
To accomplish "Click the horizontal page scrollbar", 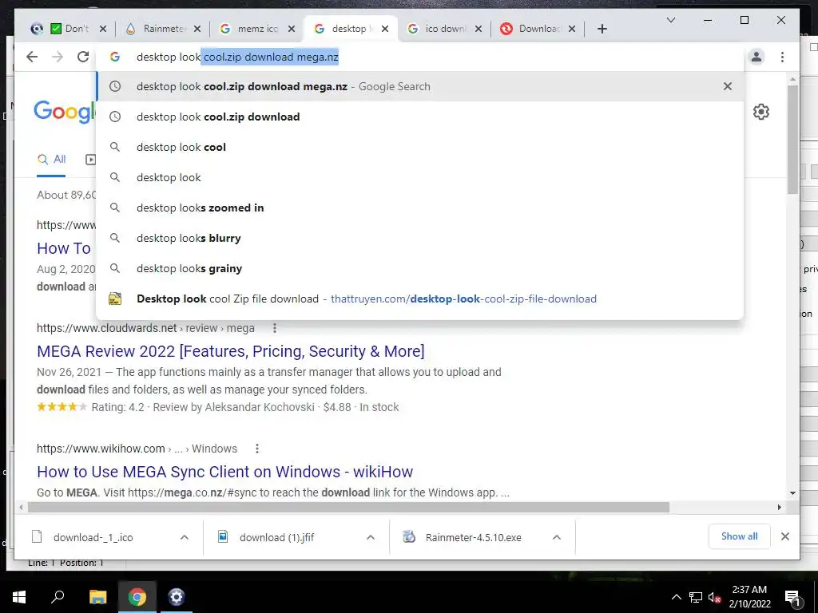I will (x=348, y=507).
